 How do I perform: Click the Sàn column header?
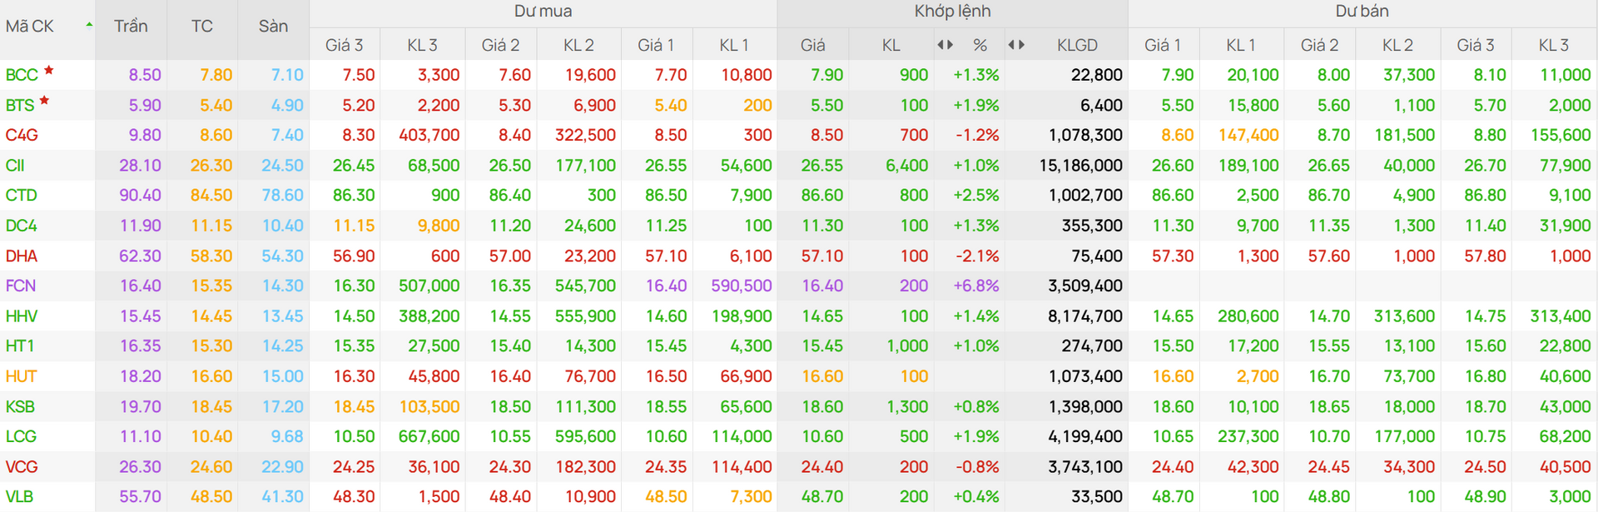pyautogui.click(x=273, y=27)
